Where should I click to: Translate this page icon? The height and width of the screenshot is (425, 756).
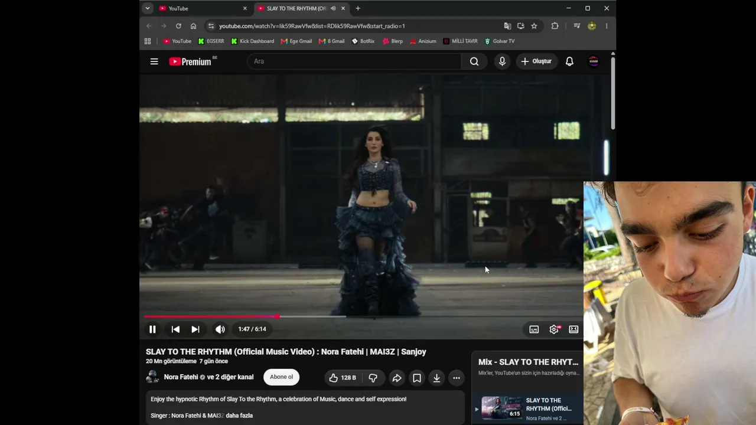pyautogui.click(x=507, y=26)
